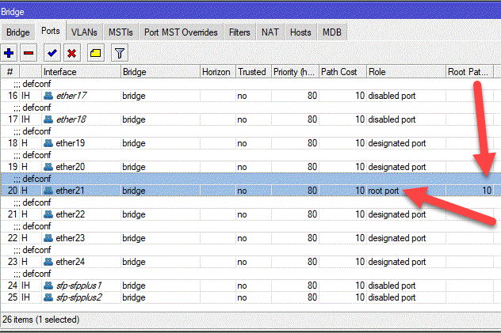Click 'disabled port' role in ether17 row

(x=392, y=96)
